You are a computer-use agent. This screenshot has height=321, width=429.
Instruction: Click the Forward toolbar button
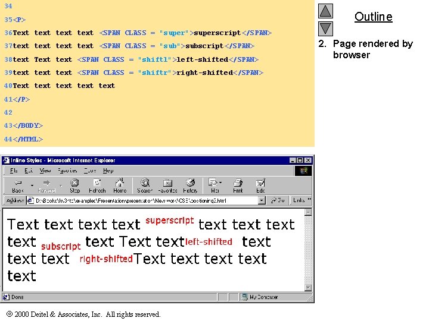pos(46,186)
